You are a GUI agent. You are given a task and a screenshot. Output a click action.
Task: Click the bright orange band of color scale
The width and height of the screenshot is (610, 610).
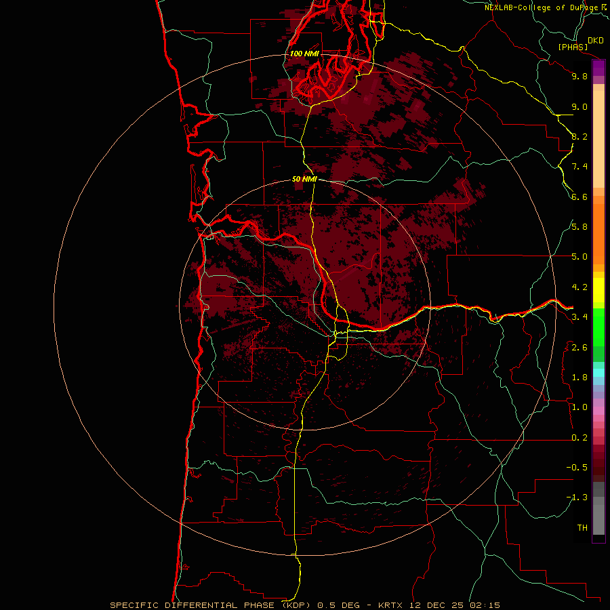(598, 235)
